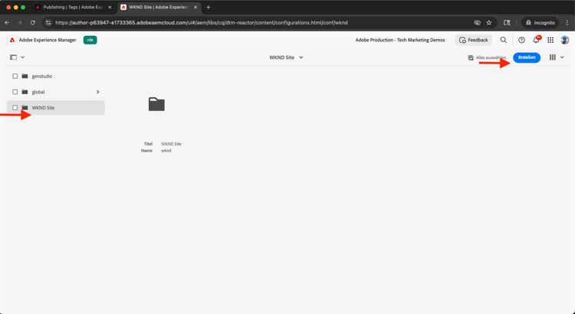Click the Titel value WKND Site
The width and height of the screenshot is (575, 314).
tap(171, 144)
